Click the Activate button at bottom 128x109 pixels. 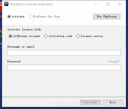click(x=90, y=102)
